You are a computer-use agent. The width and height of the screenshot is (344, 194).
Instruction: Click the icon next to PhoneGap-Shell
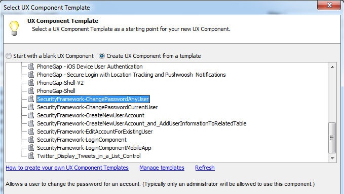click(31, 91)
